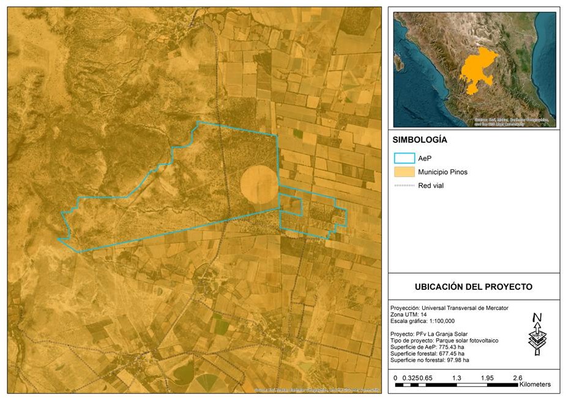This screenshot has height=398, width=566.
Task: Click the Zona UTM: 14 line
Action: point(408,314)
